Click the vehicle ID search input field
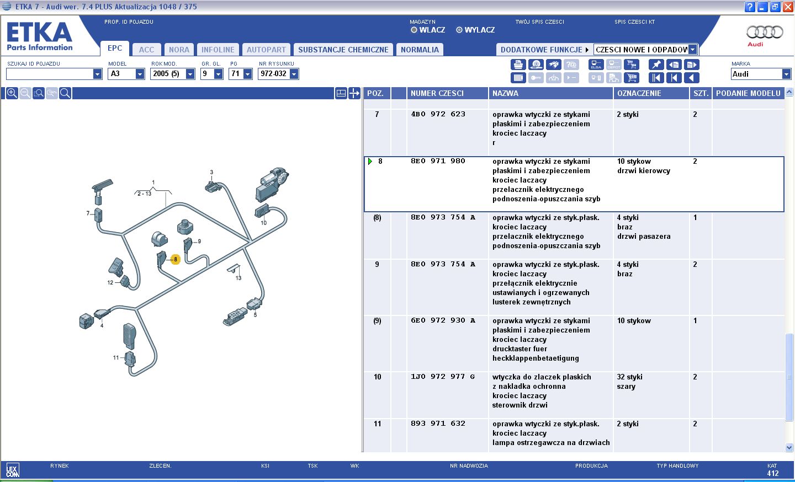This screenshot has height=482, width=795. (50, 74)
